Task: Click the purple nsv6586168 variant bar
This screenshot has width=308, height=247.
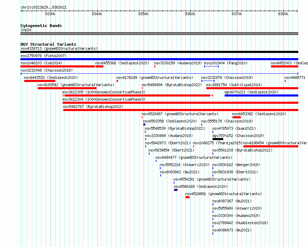Action: (x=176, y=190)
